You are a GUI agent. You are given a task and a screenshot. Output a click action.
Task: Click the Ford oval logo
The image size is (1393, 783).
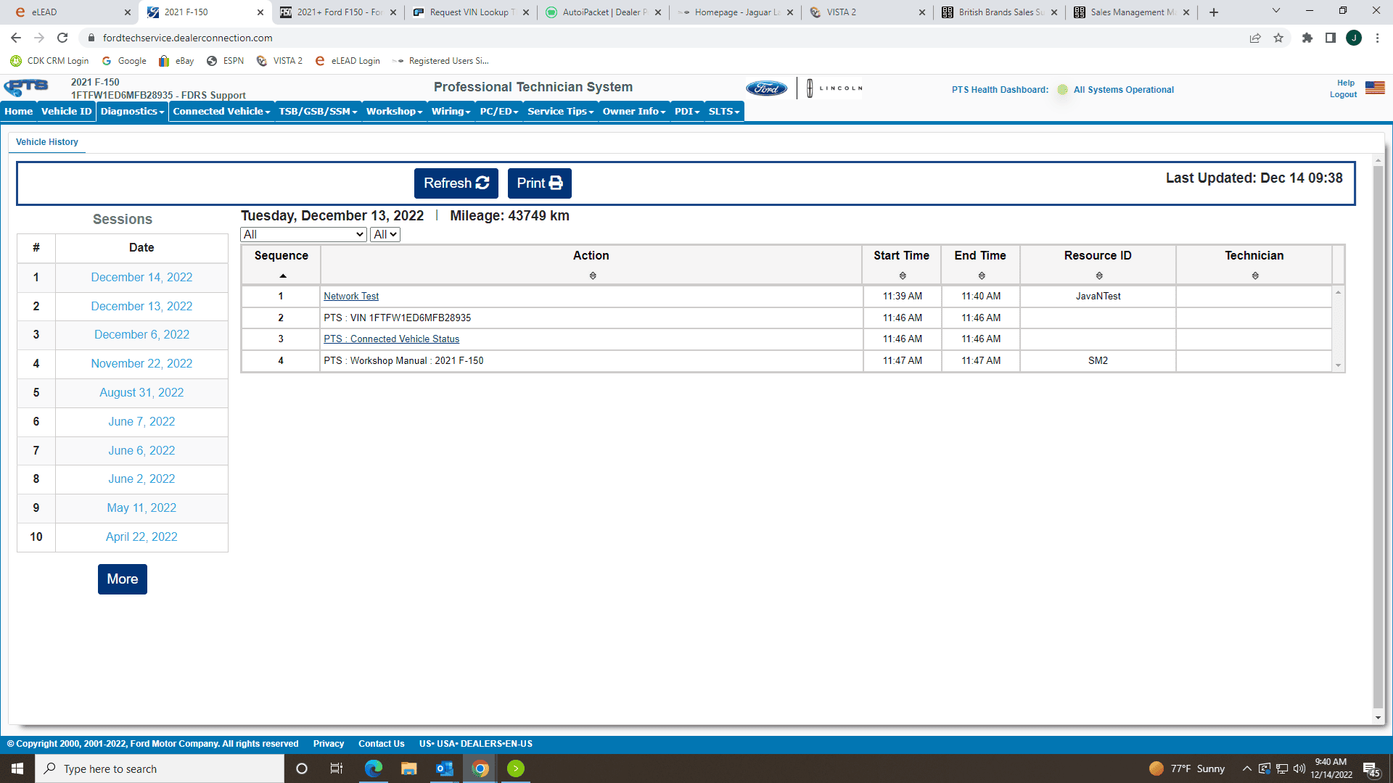766,88
